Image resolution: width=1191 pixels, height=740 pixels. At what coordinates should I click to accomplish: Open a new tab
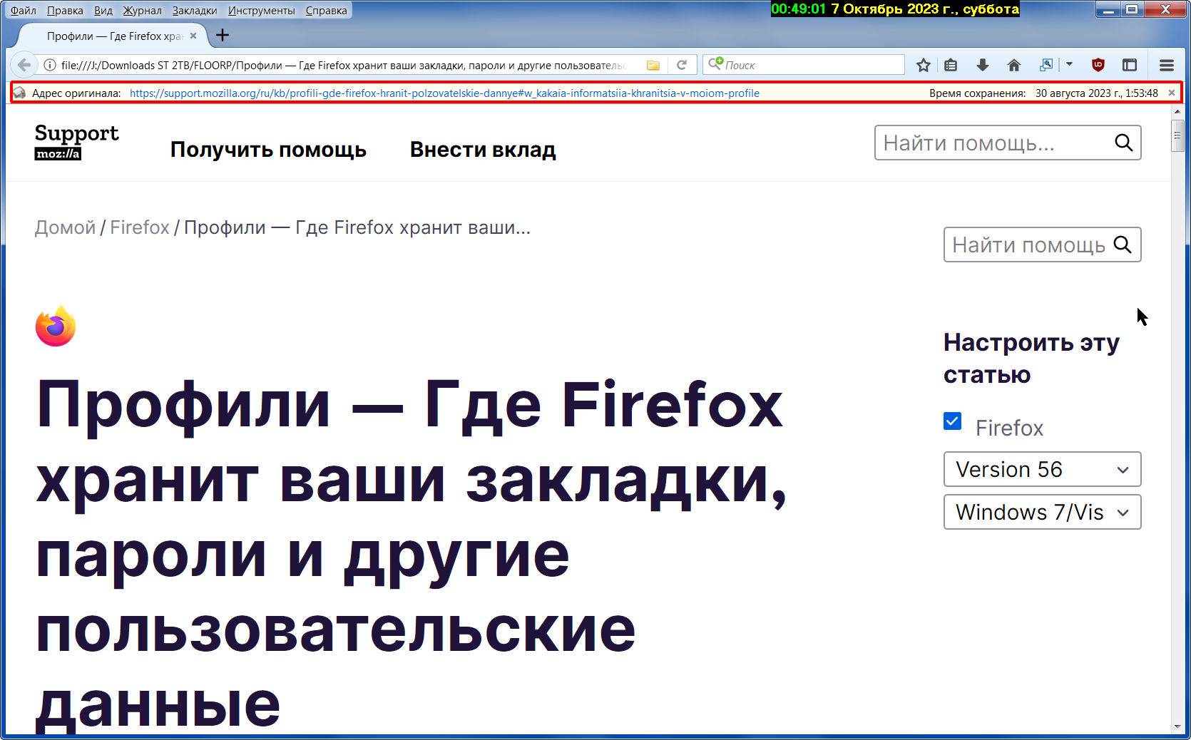pyautogui.click(x=223, y=35)
